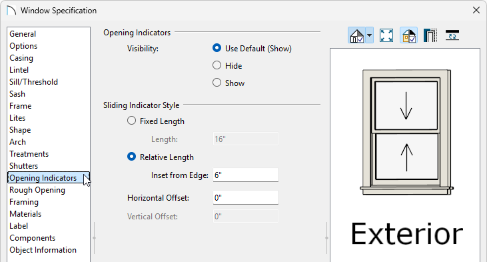Open the General panel

[x=49, y=34]
